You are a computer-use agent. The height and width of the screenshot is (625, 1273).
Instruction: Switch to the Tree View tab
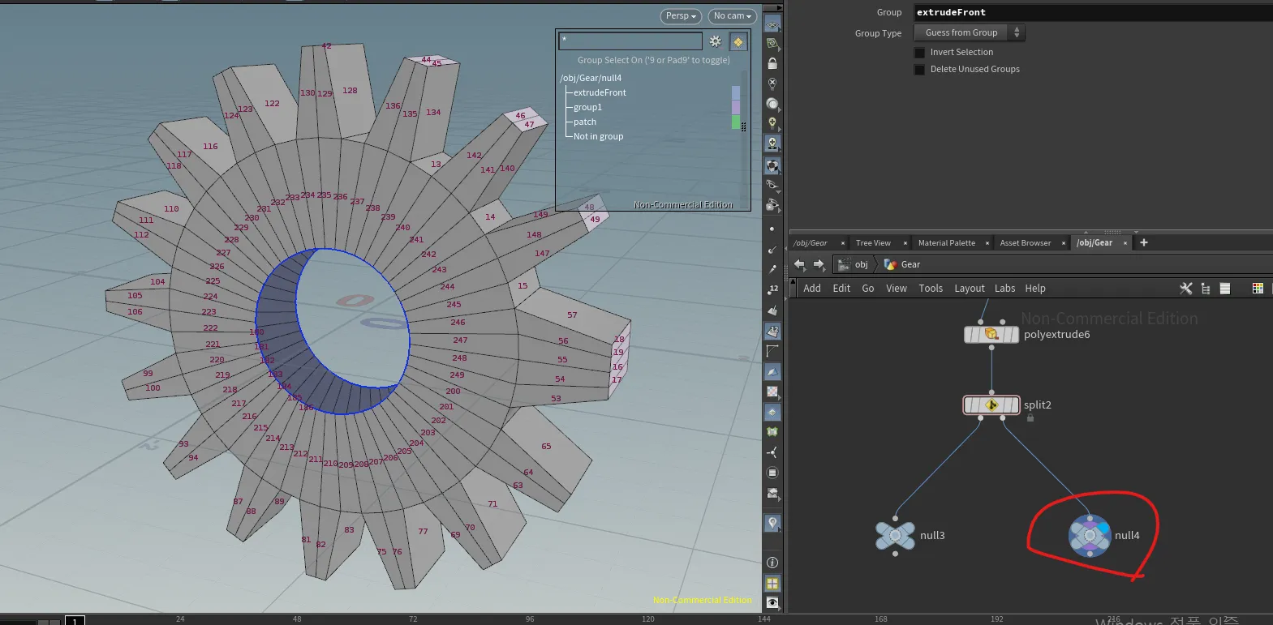click(x=873, y=243)
